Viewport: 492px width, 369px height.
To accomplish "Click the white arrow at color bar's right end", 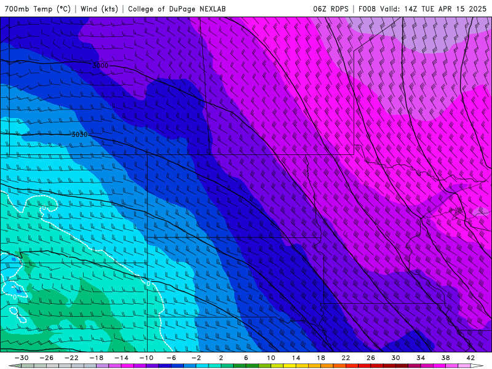I will pyautogui.click(x=477, y=366).
